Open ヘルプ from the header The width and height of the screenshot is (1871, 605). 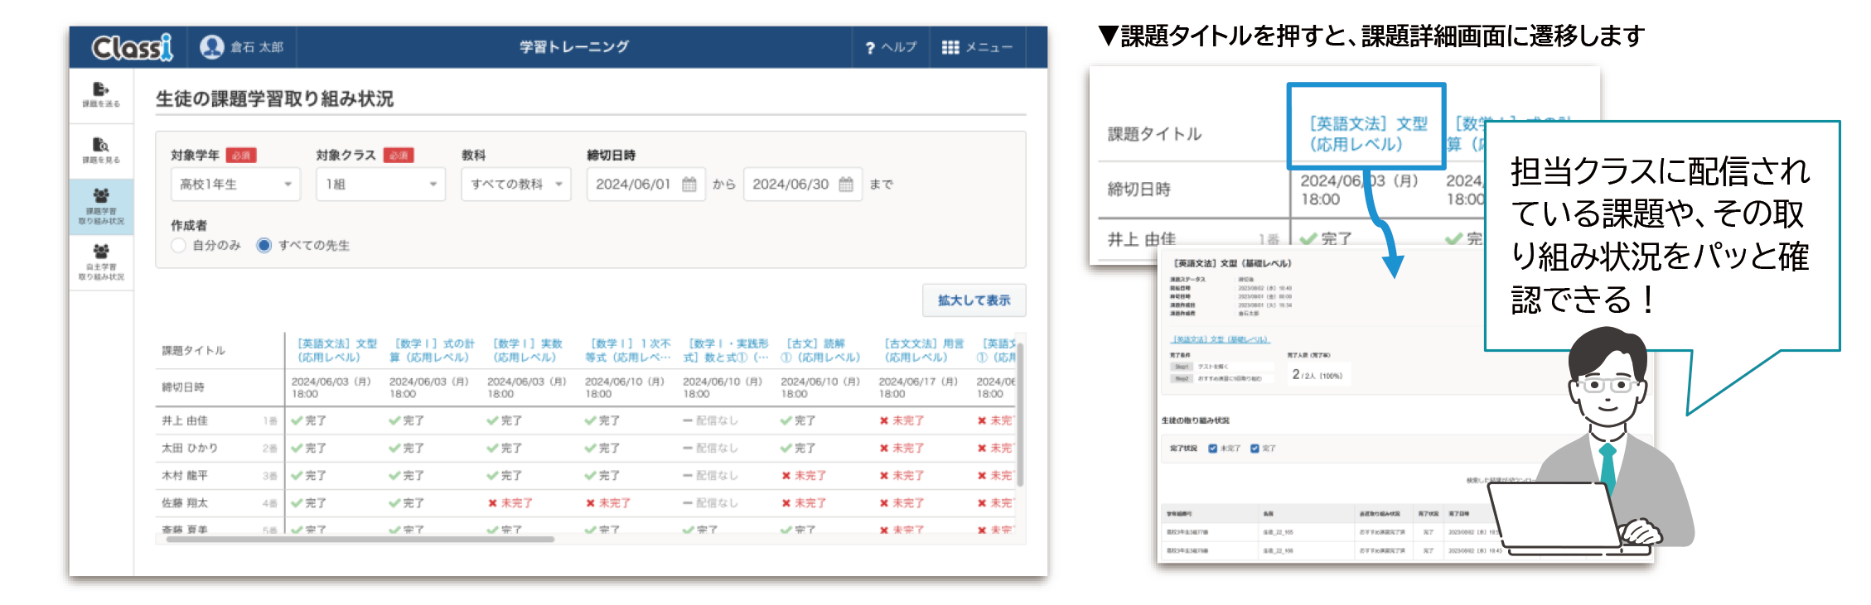click(891, 47)
